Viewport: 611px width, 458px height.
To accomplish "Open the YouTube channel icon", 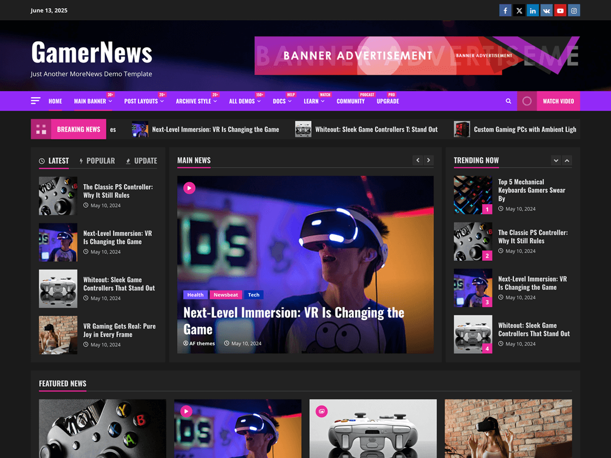I will 560,10.
